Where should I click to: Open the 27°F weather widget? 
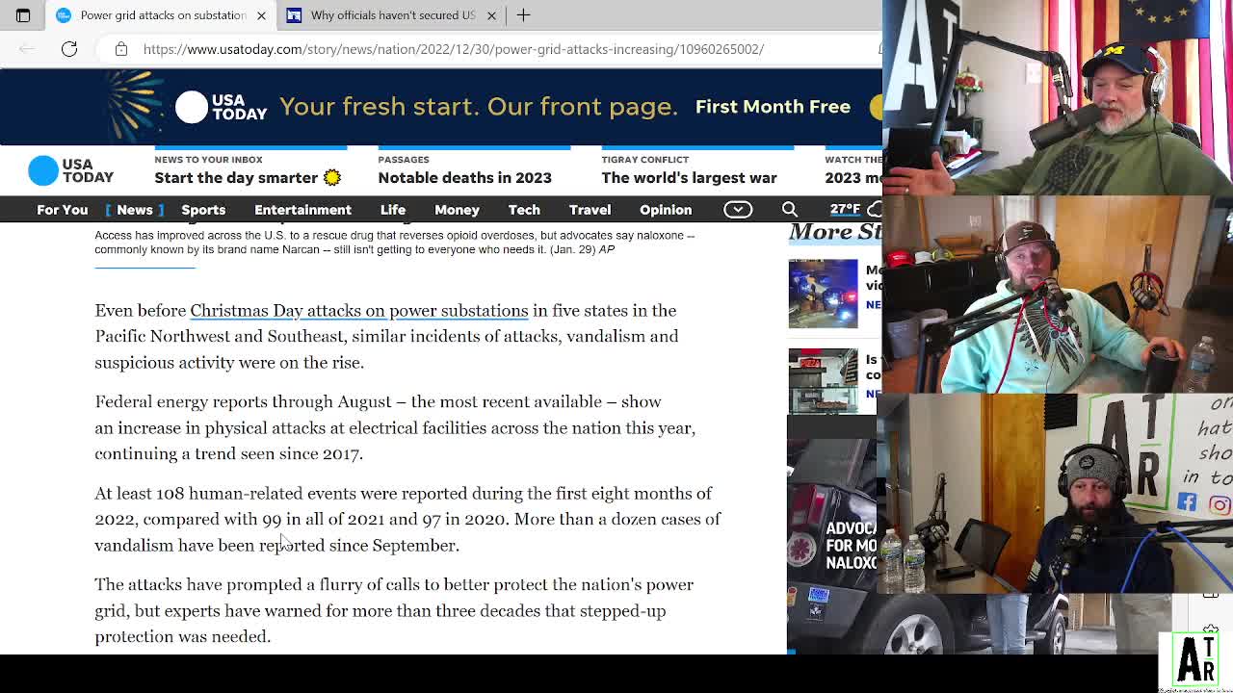(x=854, y=210)
